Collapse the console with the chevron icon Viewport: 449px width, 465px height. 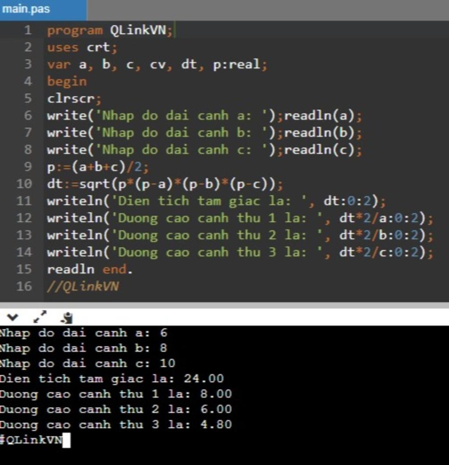tap(12, 317)
